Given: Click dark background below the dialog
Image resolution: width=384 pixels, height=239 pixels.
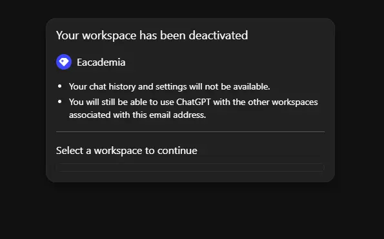Looking at the screenshot, I should pos(190,211).
